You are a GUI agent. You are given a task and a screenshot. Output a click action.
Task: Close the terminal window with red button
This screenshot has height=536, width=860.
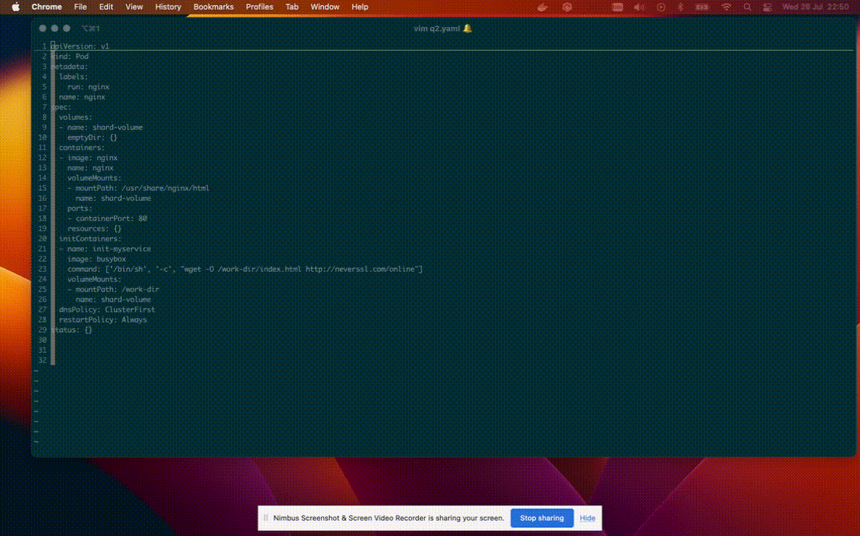click(43, 28)
